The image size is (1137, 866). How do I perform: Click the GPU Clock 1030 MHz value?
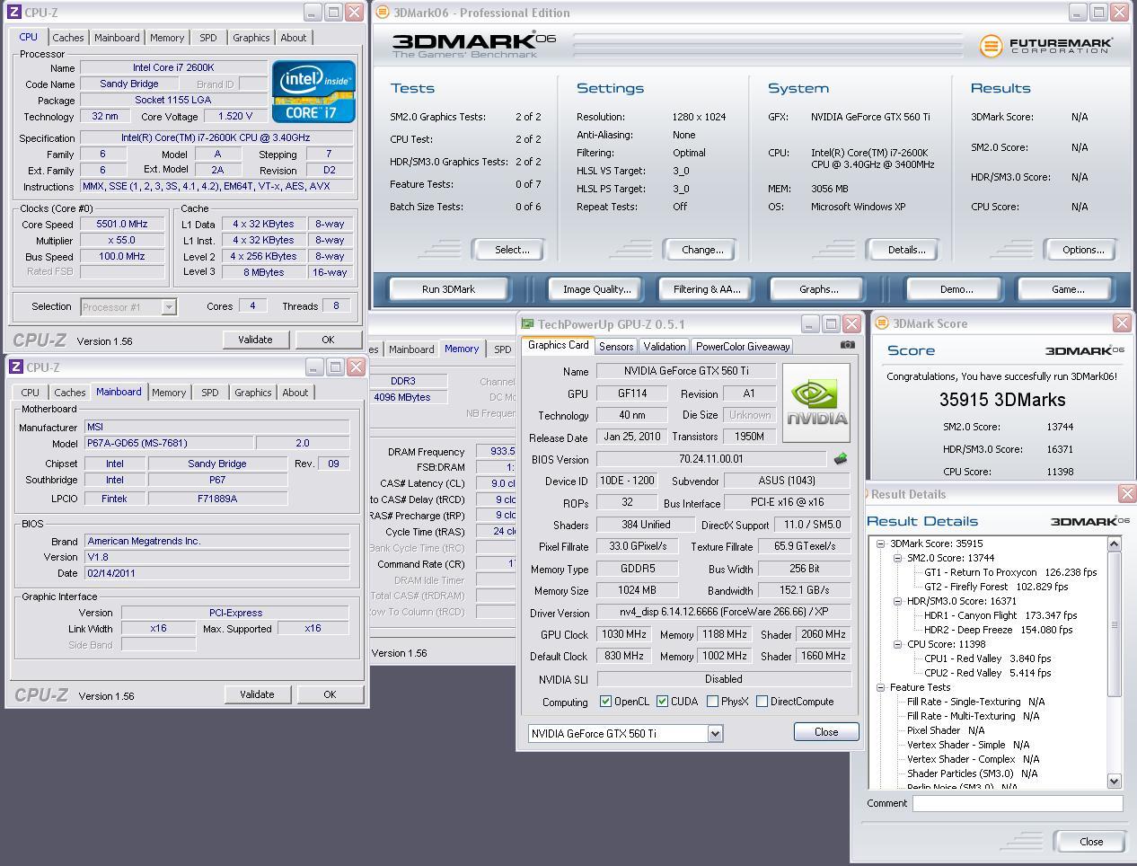coord(623,634)
